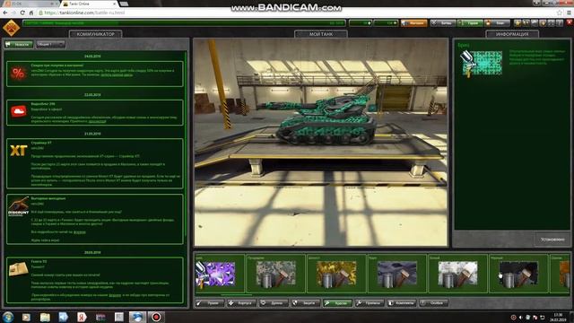Click the Bandicam red record taskbar icon
This screenshot has height=323, width=574.
(156, 317)
